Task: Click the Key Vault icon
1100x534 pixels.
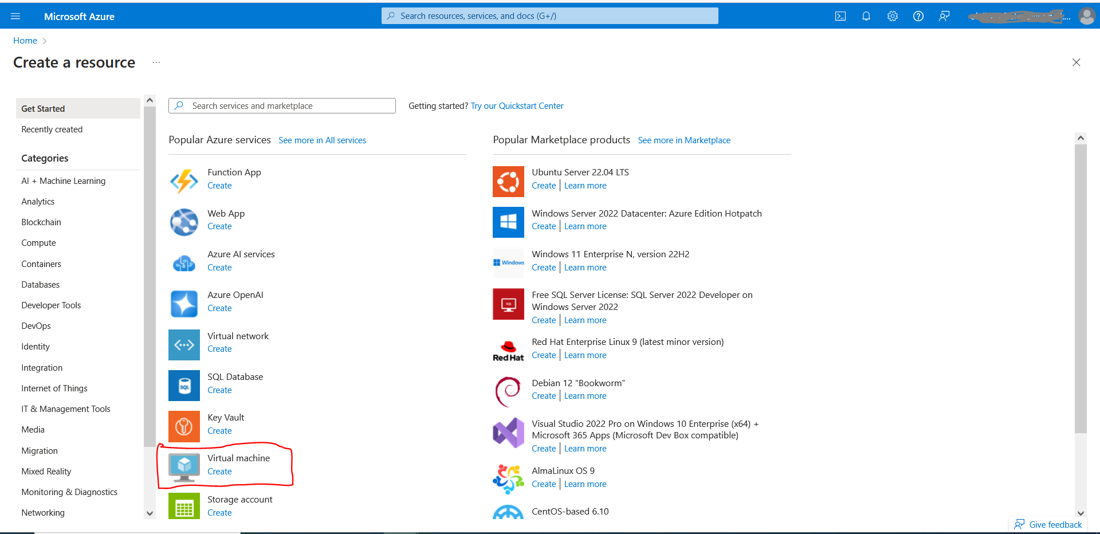Action: point(184,426)
